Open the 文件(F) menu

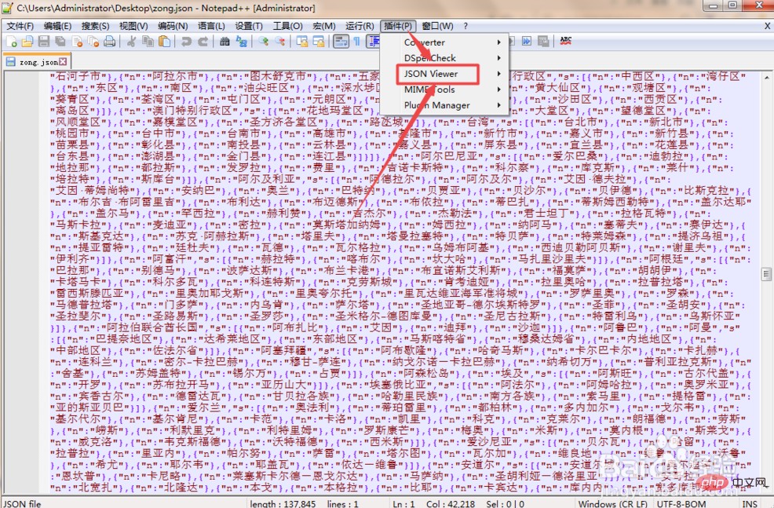pos(20,26)
